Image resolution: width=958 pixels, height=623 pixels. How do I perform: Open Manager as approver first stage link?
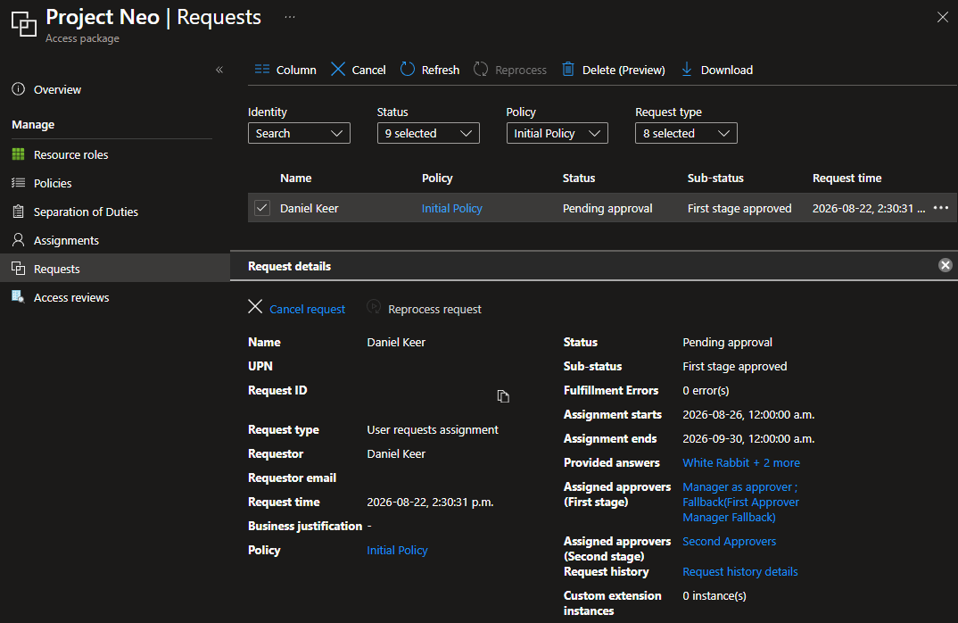pyautogui.click(x=740, y=502)
